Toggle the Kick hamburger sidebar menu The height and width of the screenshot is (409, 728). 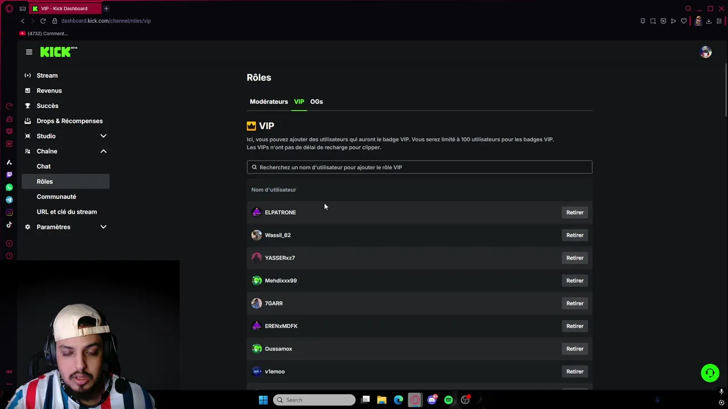(x=29, y=52)
